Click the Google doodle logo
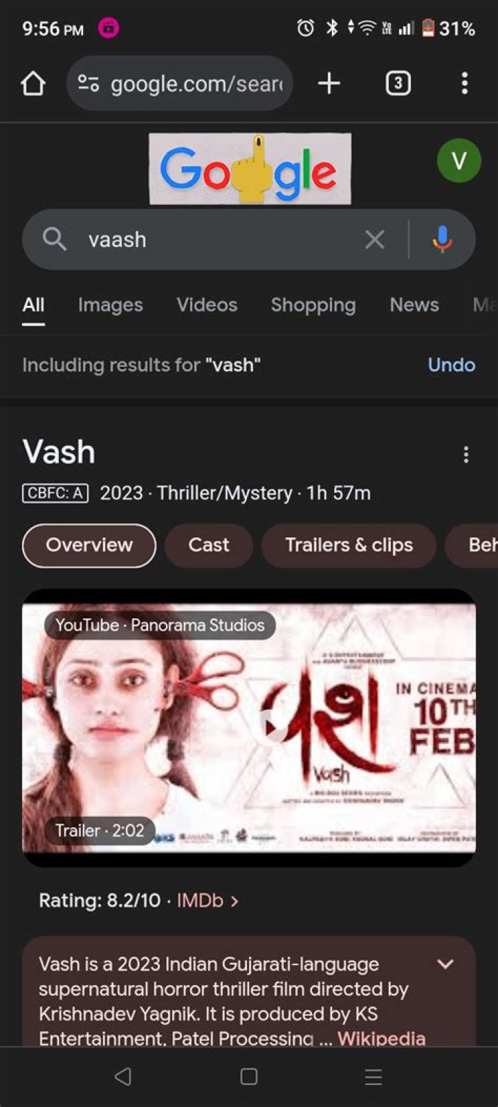Image resolution: width=498 pixels, height=1107 pixels. pyautogui.click(x=250, y=169)
